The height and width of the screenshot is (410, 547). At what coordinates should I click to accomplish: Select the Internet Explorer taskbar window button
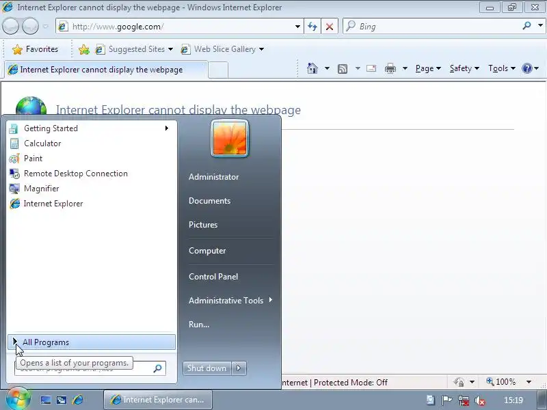[158, 400]
